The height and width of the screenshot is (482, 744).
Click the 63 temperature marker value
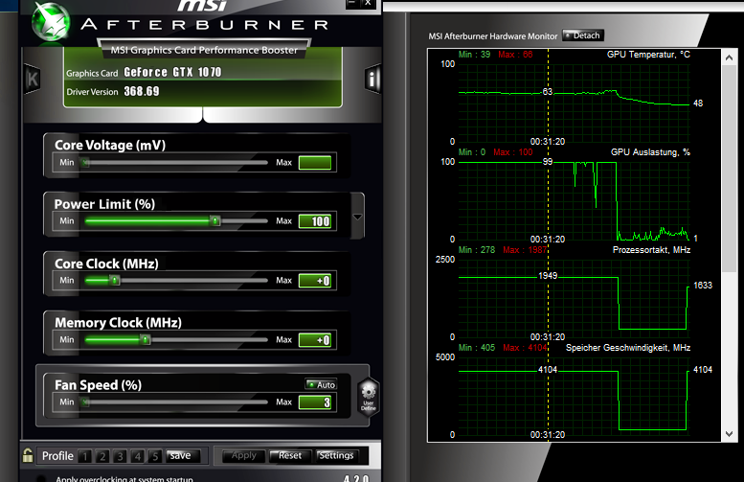coord(548,92)
